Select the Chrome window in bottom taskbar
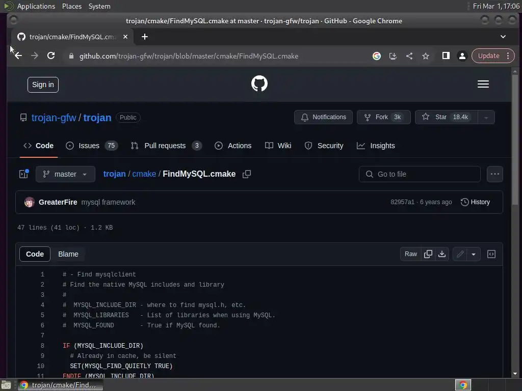The height and width of the screenshot is (391, 522). coord(60,385)
